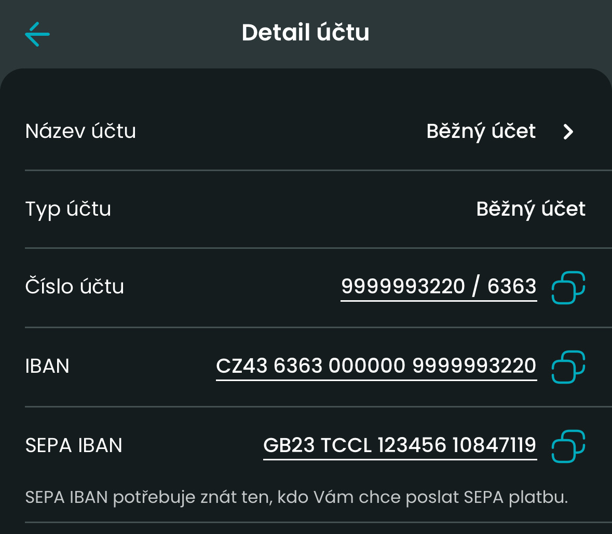Screen dimensions: 612x534
Task: Tap the underlined IBAN CZ43 6363 000000 9999993220
Action: [376, 367]
